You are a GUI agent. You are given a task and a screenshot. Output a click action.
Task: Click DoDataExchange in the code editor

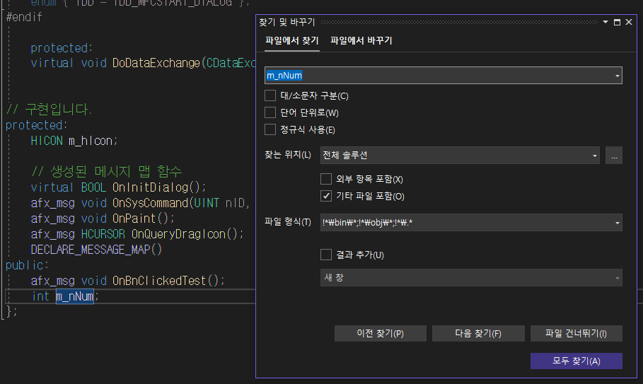point(156,63)
